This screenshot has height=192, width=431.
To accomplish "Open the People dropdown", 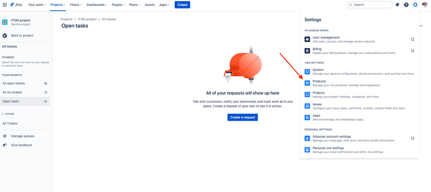I will point(118,5).
